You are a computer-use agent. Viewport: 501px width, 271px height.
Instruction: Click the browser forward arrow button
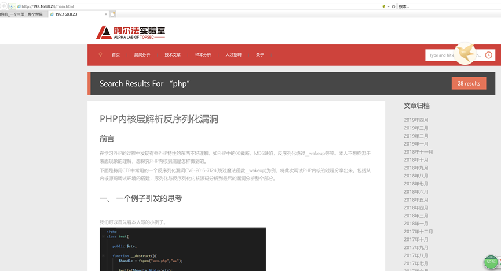3,6
